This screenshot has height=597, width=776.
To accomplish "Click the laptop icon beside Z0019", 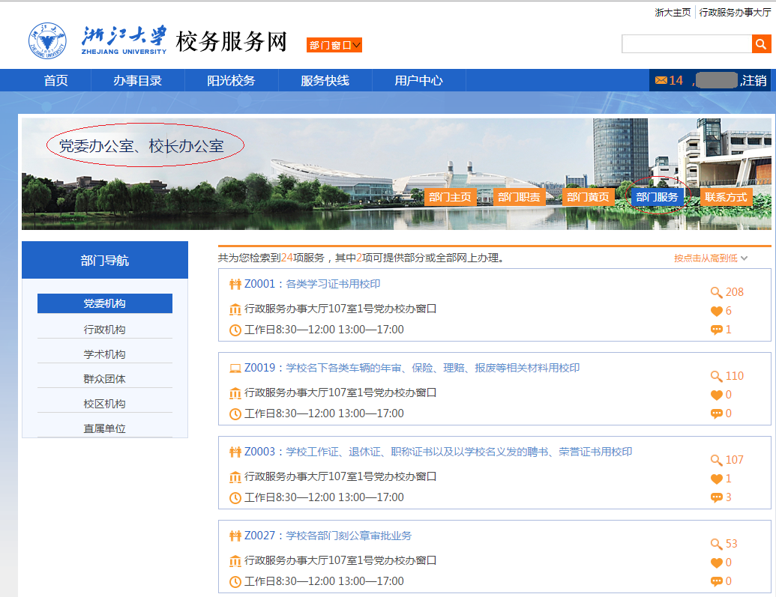I will point(235,368).
